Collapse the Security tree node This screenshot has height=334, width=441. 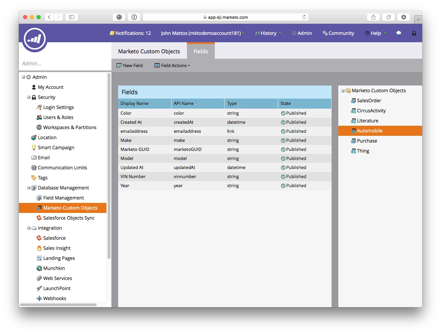click(x=29, y=97)
